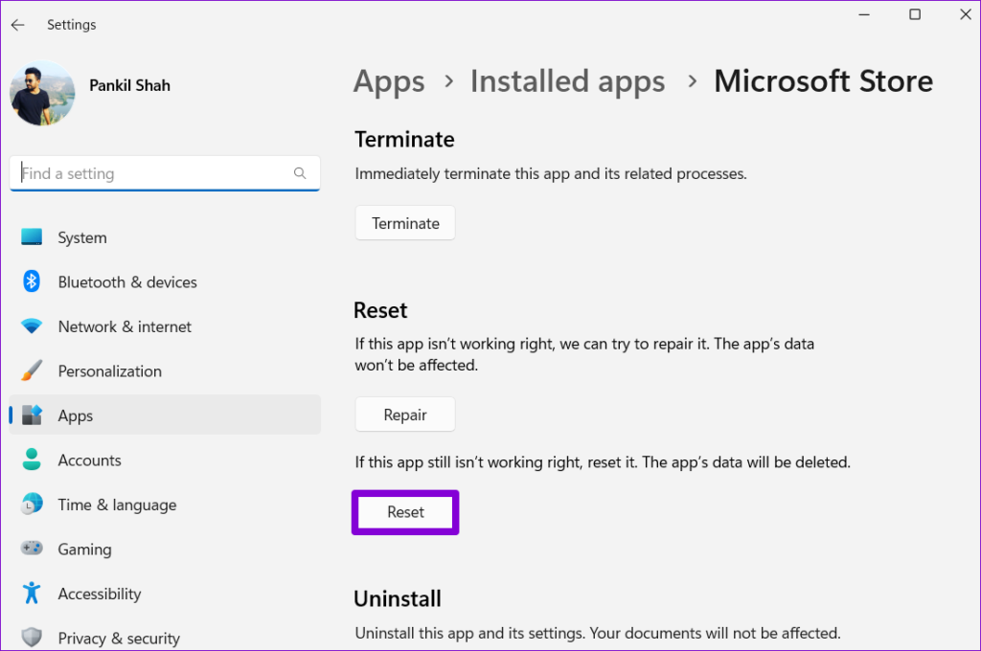This screenshot has width=981, height=651.
Task: Open the Time & language clock icon
Action: coord(32,505)
